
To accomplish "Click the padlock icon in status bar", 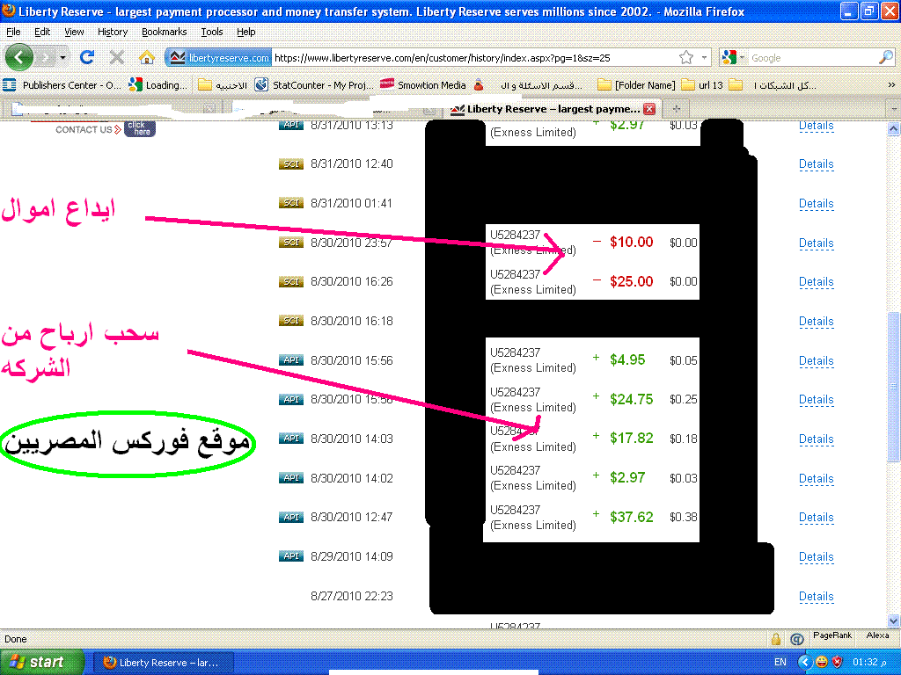I will pyautogui.click(x=776, y=639).
